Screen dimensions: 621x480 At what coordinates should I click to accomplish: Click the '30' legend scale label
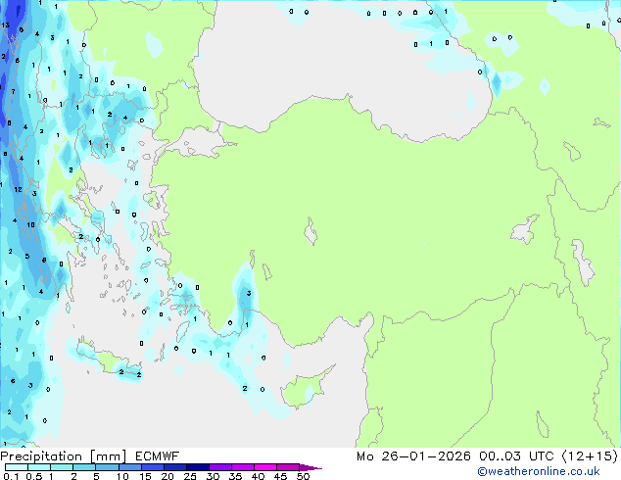(x=213, y=476)
